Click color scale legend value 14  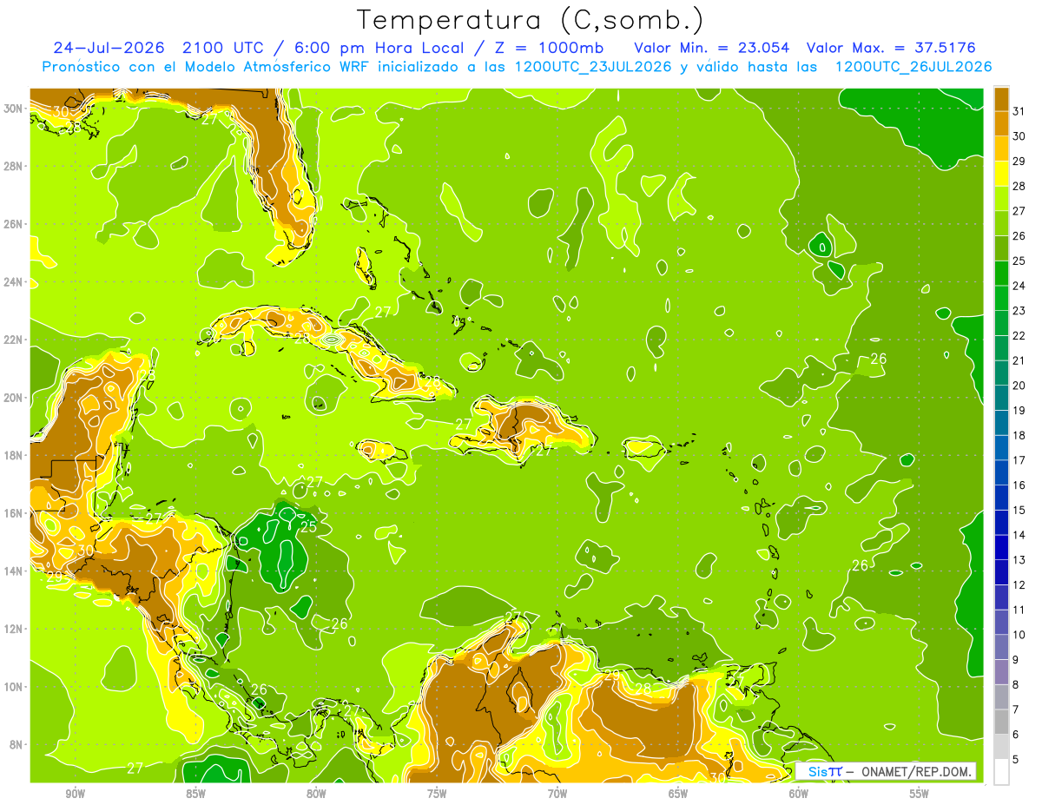[x=1019, y=535]
